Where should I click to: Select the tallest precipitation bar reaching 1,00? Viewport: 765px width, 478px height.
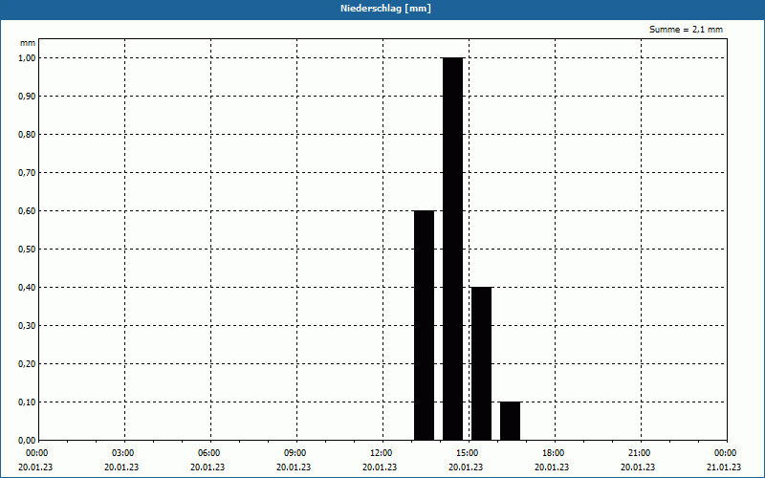pos(452,249)
